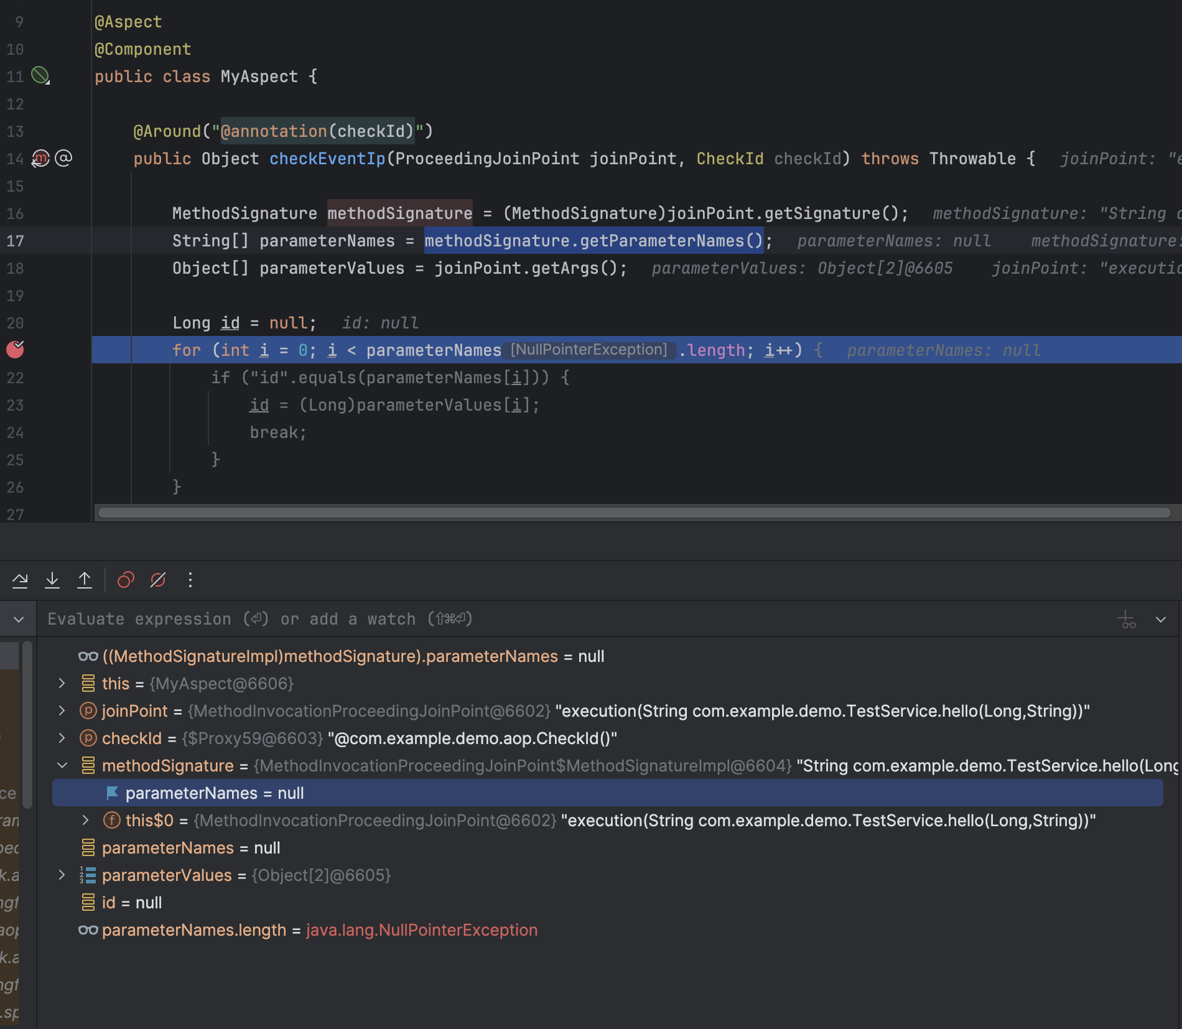Viewport: 1182px width, 1029px height.
Task: Open View Breakpoints with red circles icon
Action: 126,580
